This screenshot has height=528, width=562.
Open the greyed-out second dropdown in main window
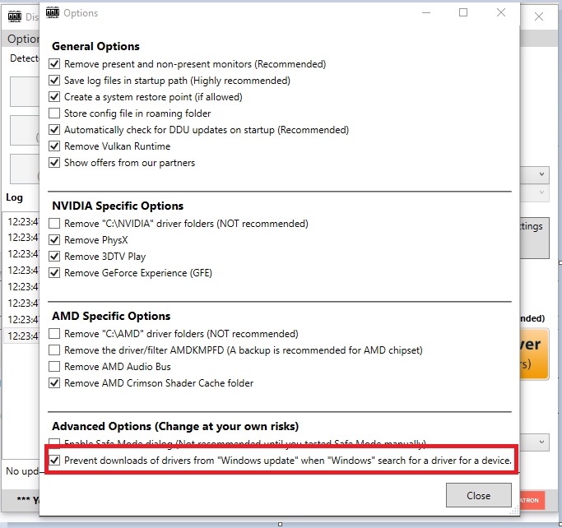coord(534,193)
